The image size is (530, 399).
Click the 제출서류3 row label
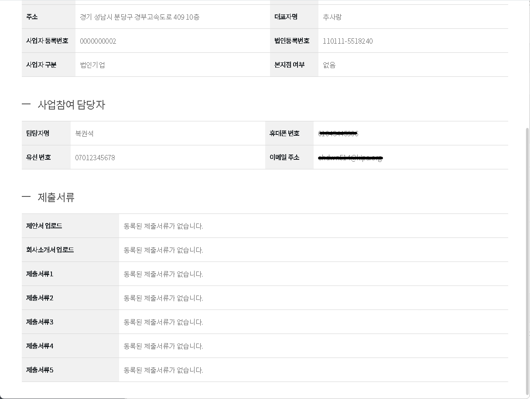(40, 322)
